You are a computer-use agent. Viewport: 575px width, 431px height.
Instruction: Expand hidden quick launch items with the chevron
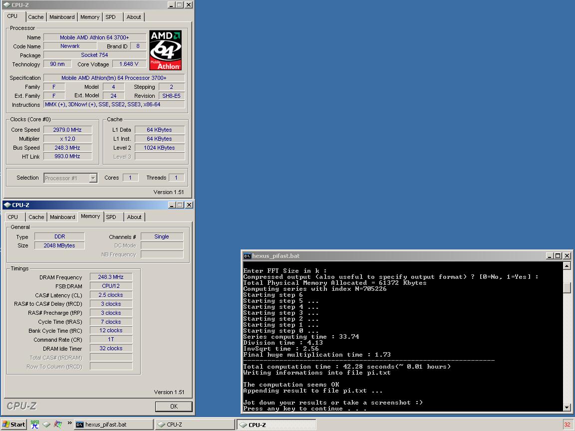click(69, 423)
